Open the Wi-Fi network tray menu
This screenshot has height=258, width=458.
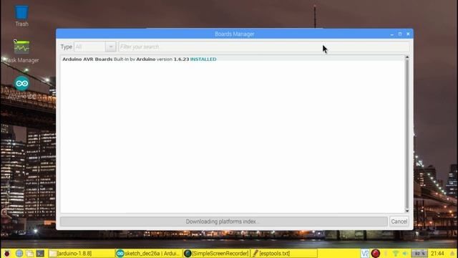pos(396,253)
